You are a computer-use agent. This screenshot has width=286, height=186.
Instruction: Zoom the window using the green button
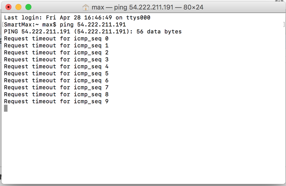pyautogui.click(x=28, y=7)
